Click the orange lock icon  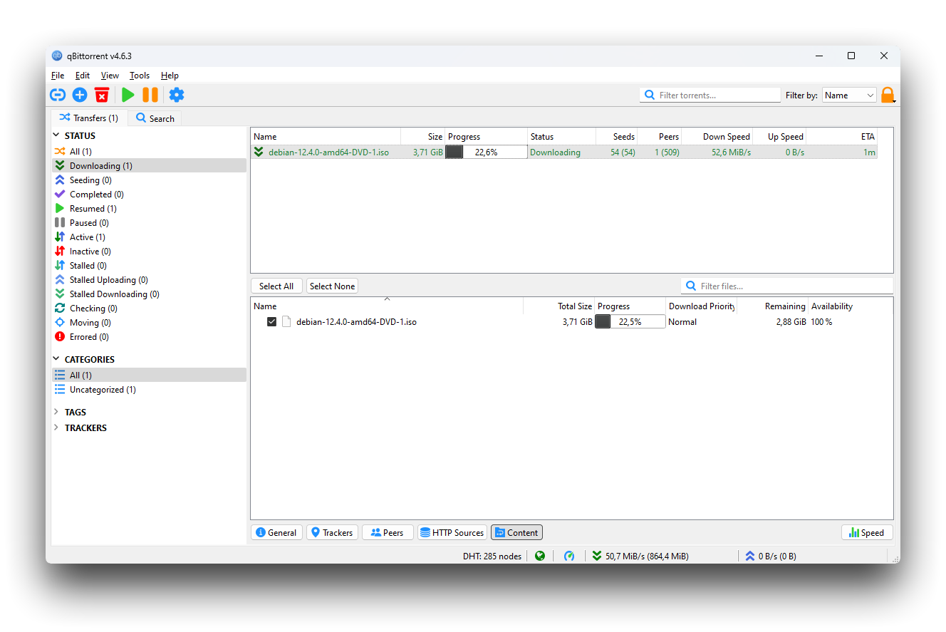[888, 95]
